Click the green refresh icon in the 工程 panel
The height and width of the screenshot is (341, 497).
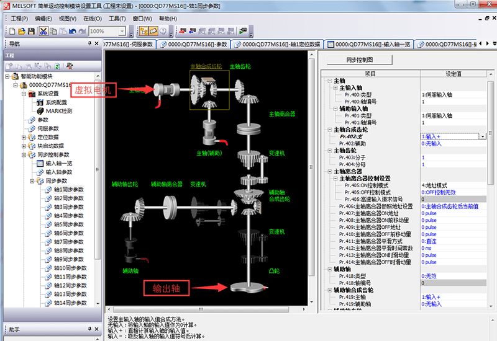57,66
